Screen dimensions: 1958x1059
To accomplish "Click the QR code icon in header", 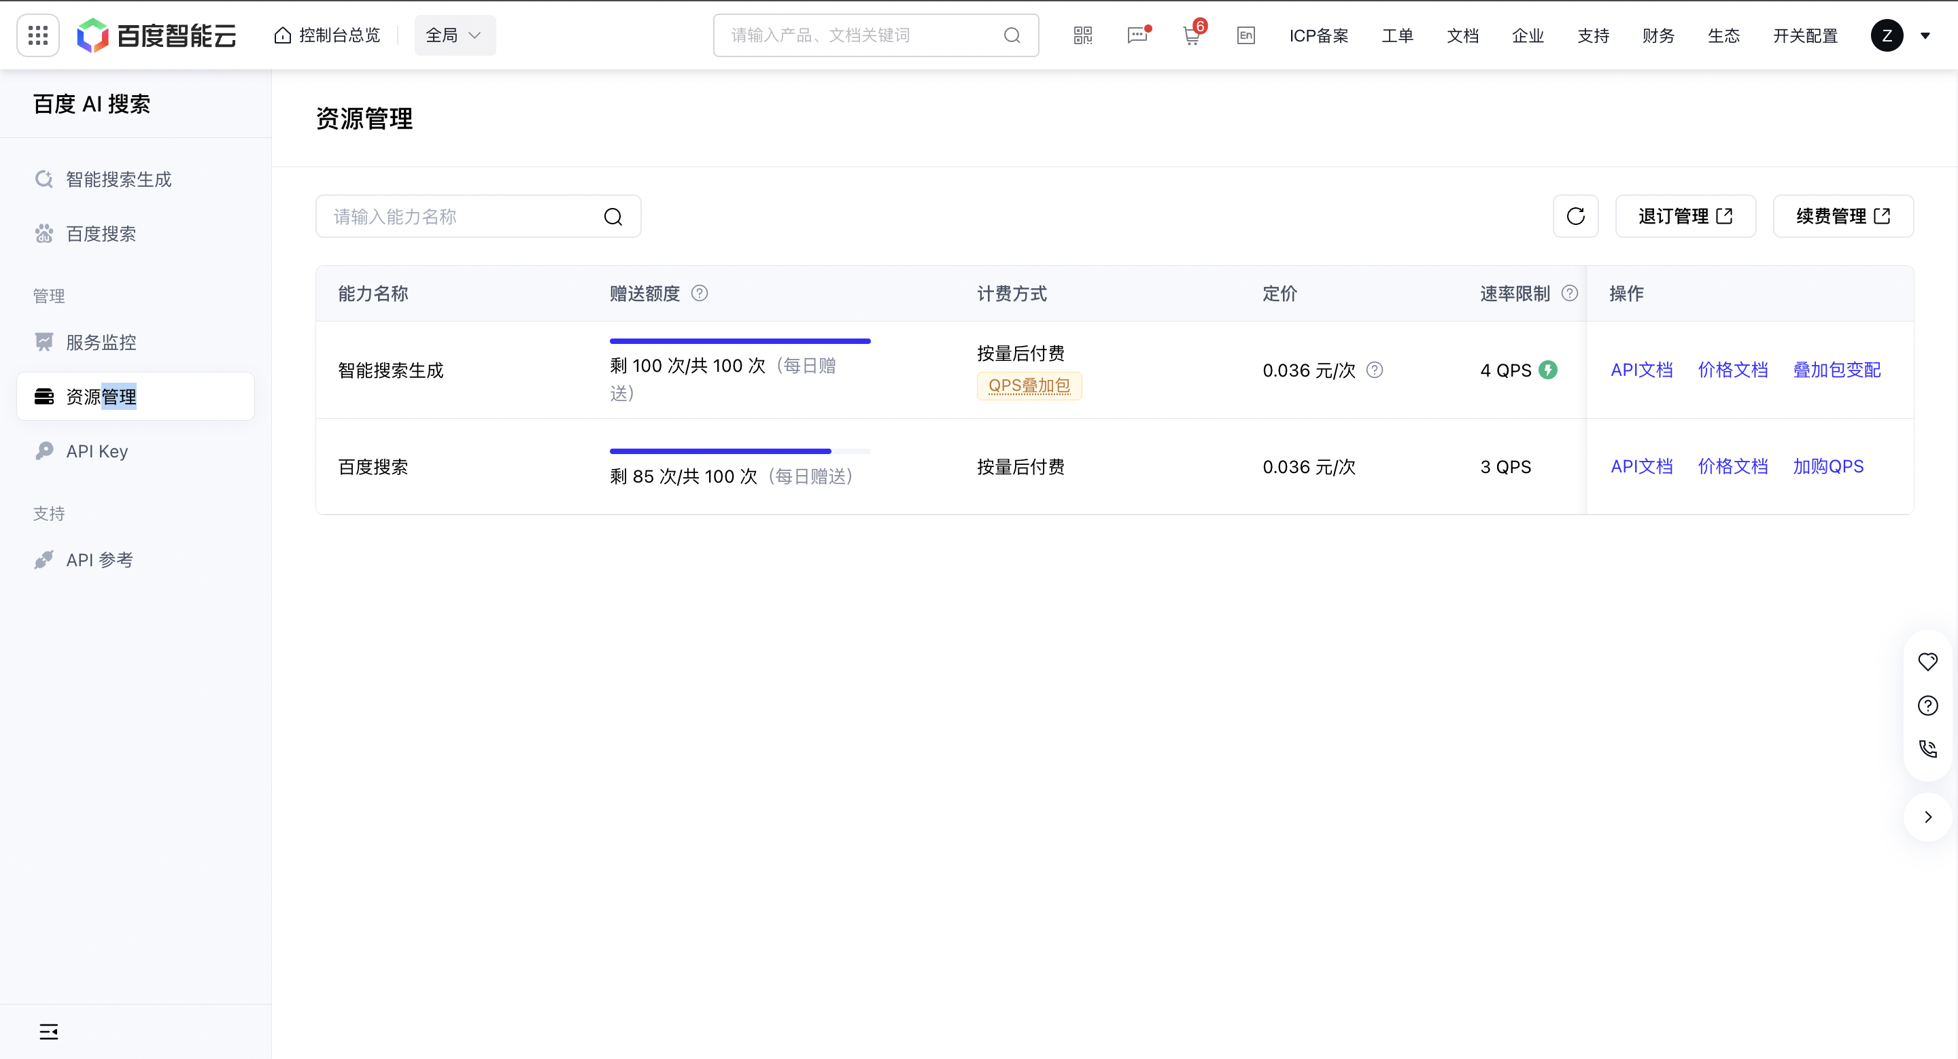I will pos(1082,35).
